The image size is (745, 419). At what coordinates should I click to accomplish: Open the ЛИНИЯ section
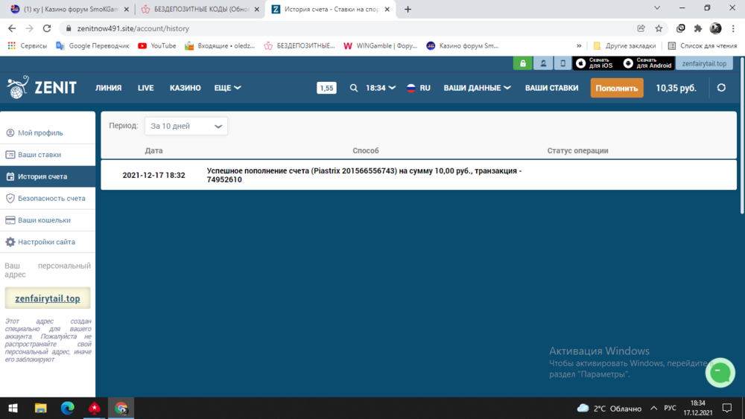point(108,88)
